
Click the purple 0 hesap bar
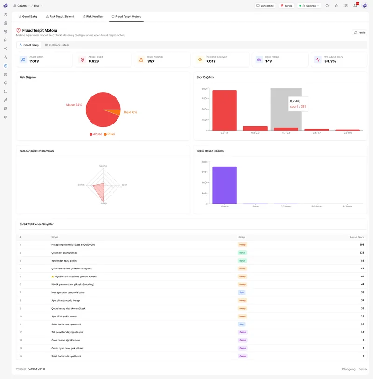click(x=224, y=186)
